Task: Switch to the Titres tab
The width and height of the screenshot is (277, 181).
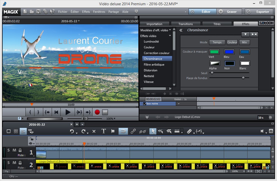Action: click(217, 24)
